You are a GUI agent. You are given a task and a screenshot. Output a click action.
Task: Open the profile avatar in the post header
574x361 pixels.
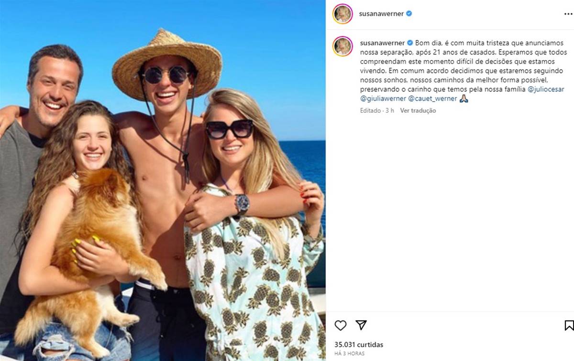coord(342,14)
